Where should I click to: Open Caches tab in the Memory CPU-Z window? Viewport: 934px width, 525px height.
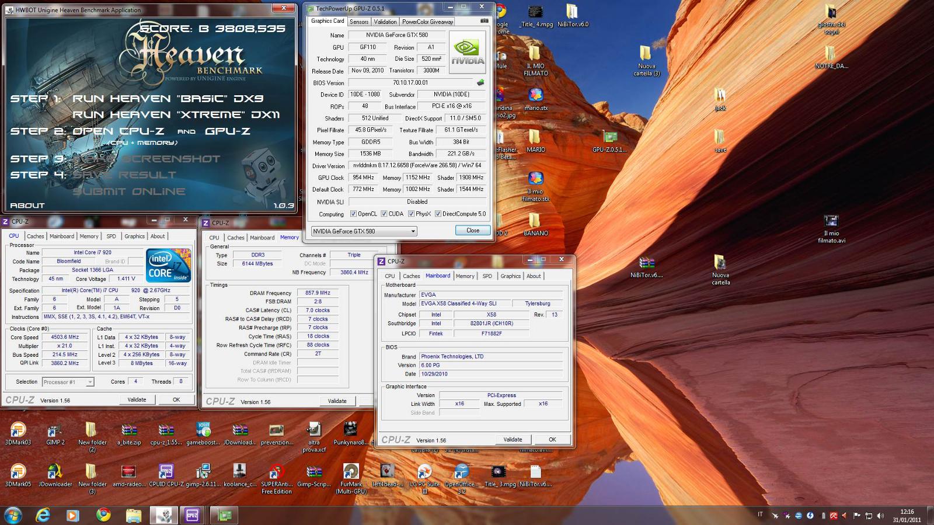(235, 238)
